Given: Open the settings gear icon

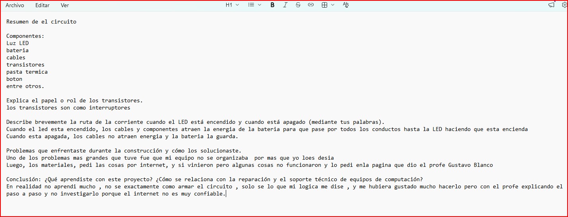Looking at the screenshot, I should coord(564,5).
